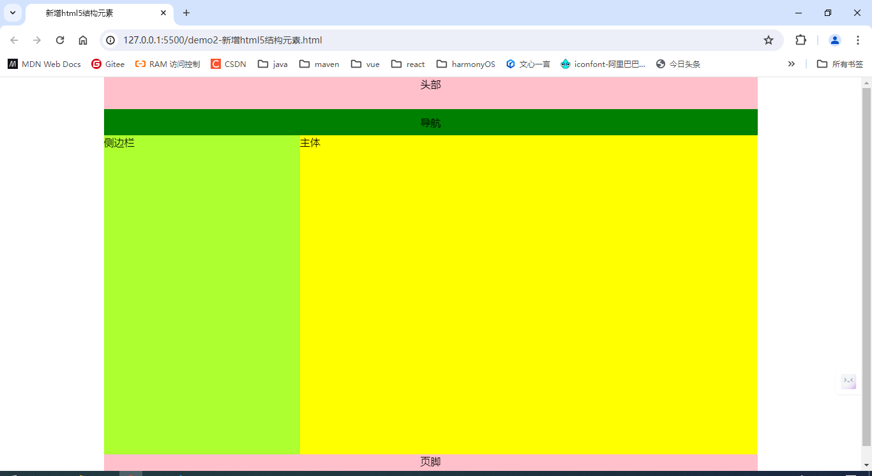Expand the maven bookmarks folder
Image resolution: width=872 pixels, height=476 pixels.
(319, 64)
